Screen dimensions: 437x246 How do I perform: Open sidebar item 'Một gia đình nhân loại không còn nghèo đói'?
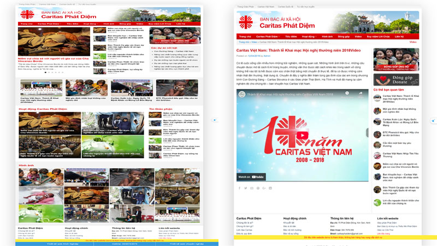click(x=399, y=110)
